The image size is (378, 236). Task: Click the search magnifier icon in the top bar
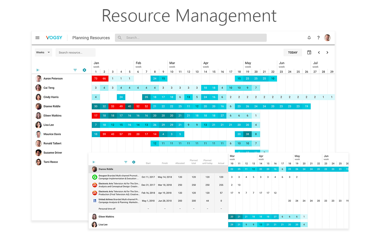coord(119,37)
